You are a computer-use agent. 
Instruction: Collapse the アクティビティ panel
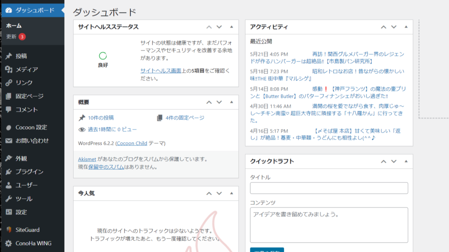(x=406, y=27)
